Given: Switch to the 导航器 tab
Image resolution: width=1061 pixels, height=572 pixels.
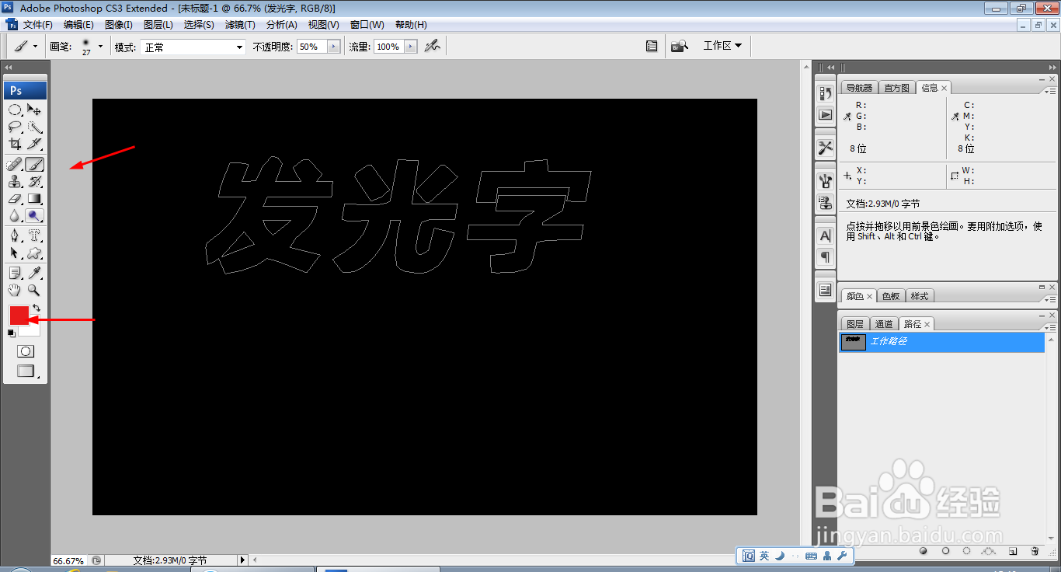Looking at the screenshot, I should (x=859, y=88).
